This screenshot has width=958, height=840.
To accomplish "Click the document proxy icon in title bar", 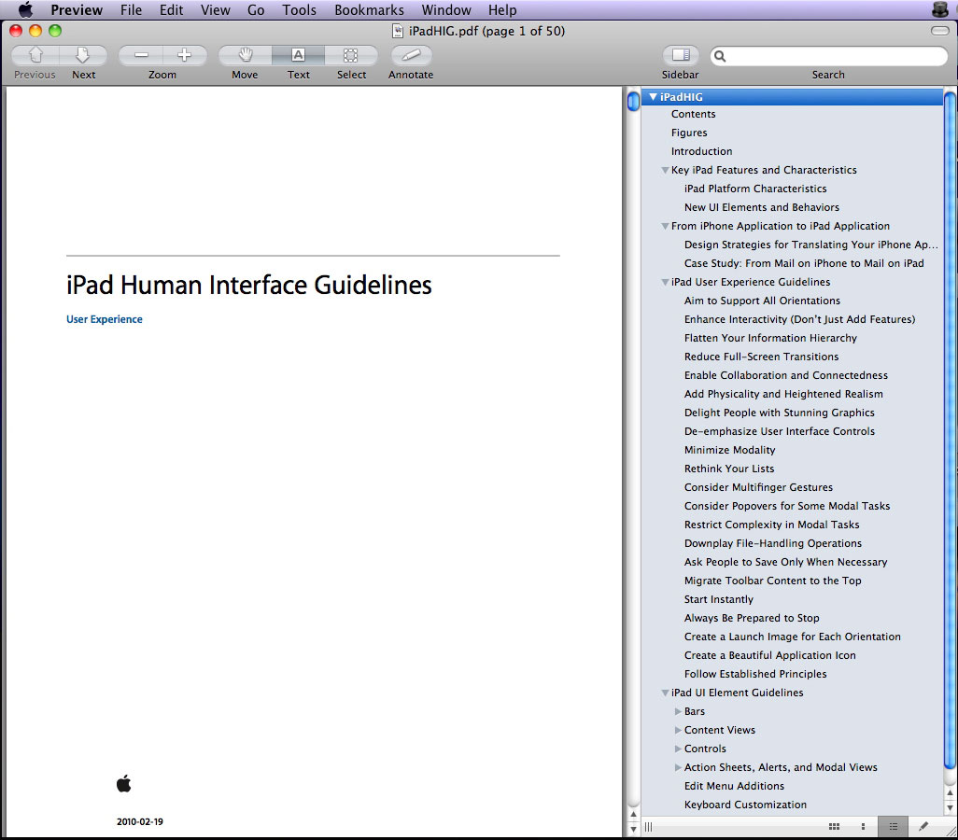I will coord(398,31).
